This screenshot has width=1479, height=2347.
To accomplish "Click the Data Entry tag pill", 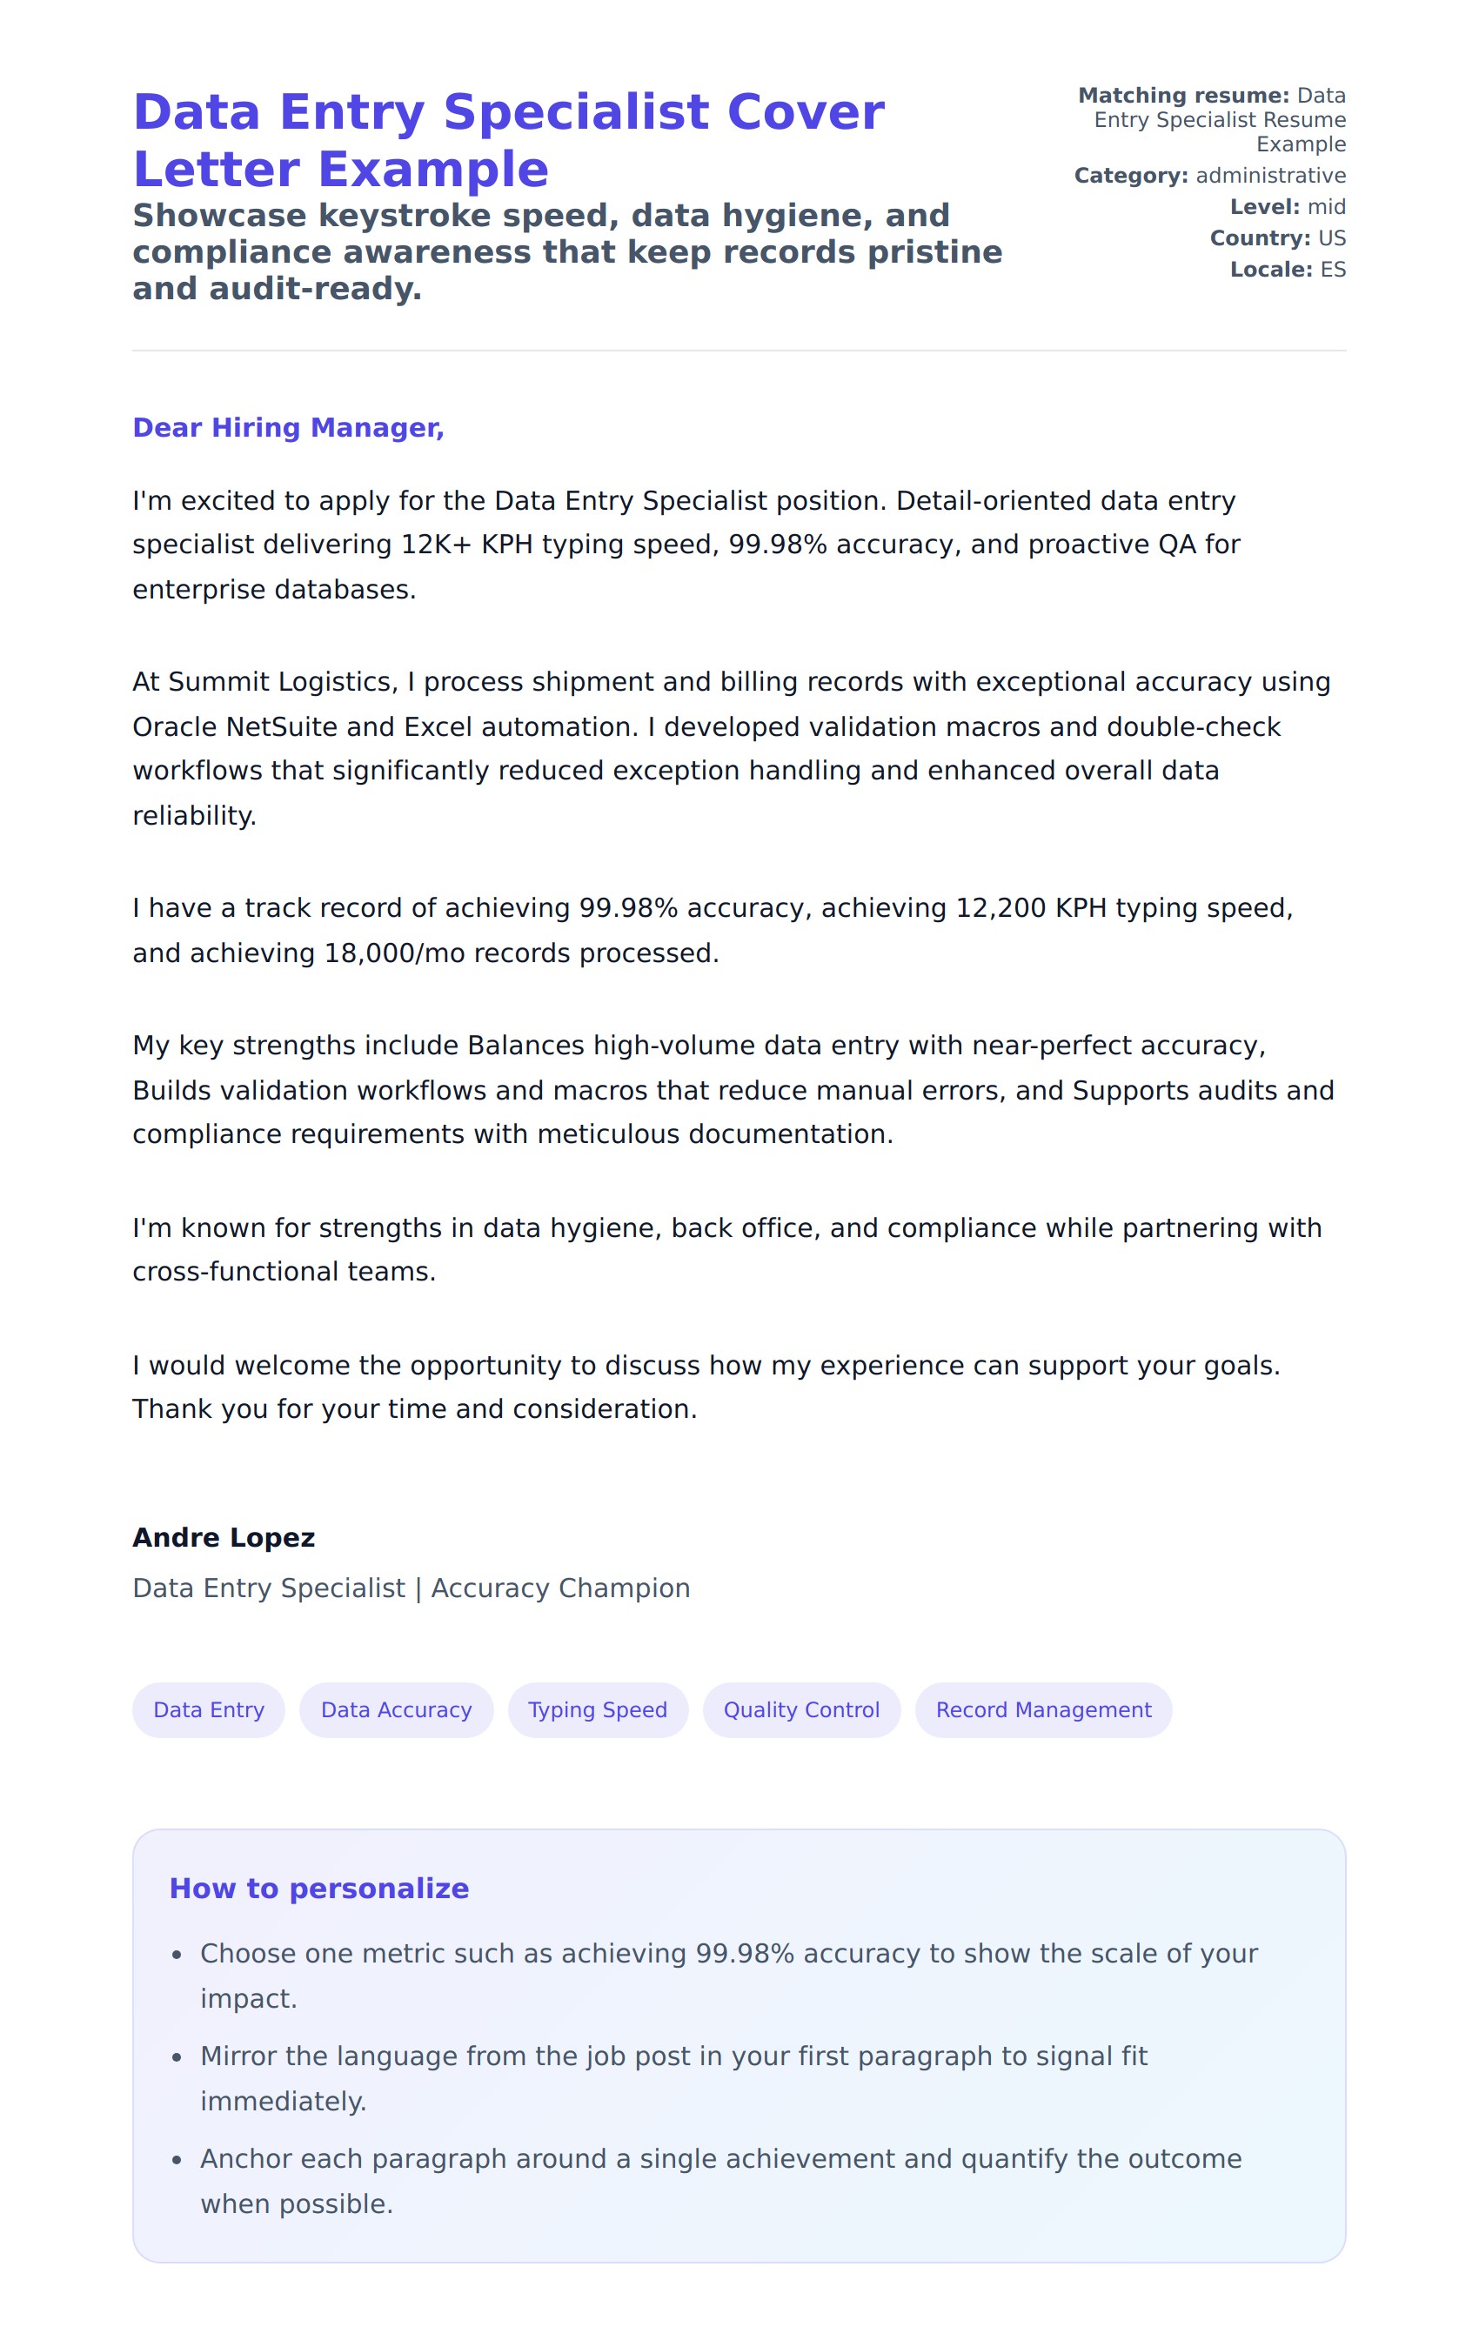I will [209, 1709].
